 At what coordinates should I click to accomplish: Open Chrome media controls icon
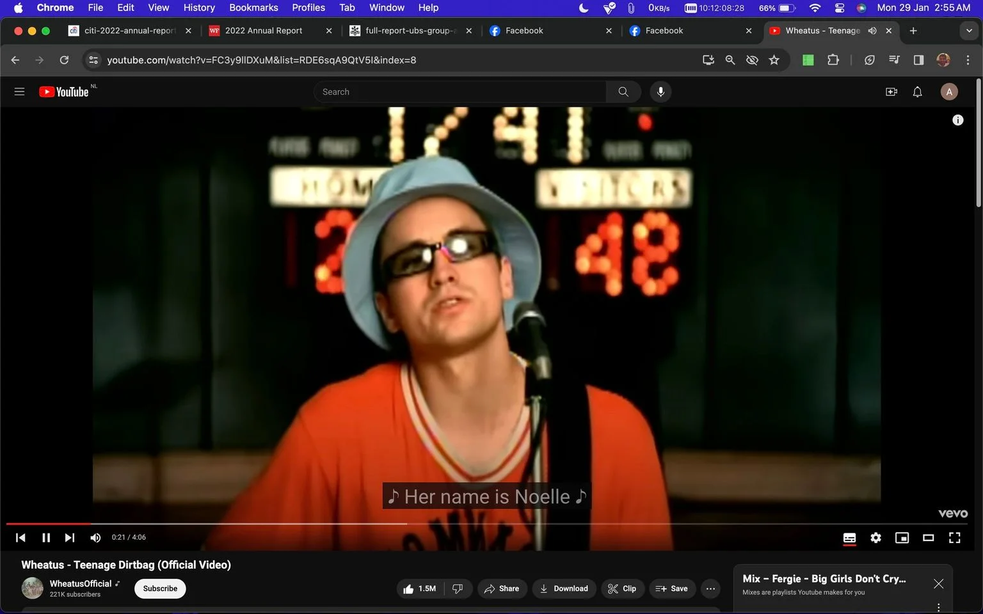894,59
